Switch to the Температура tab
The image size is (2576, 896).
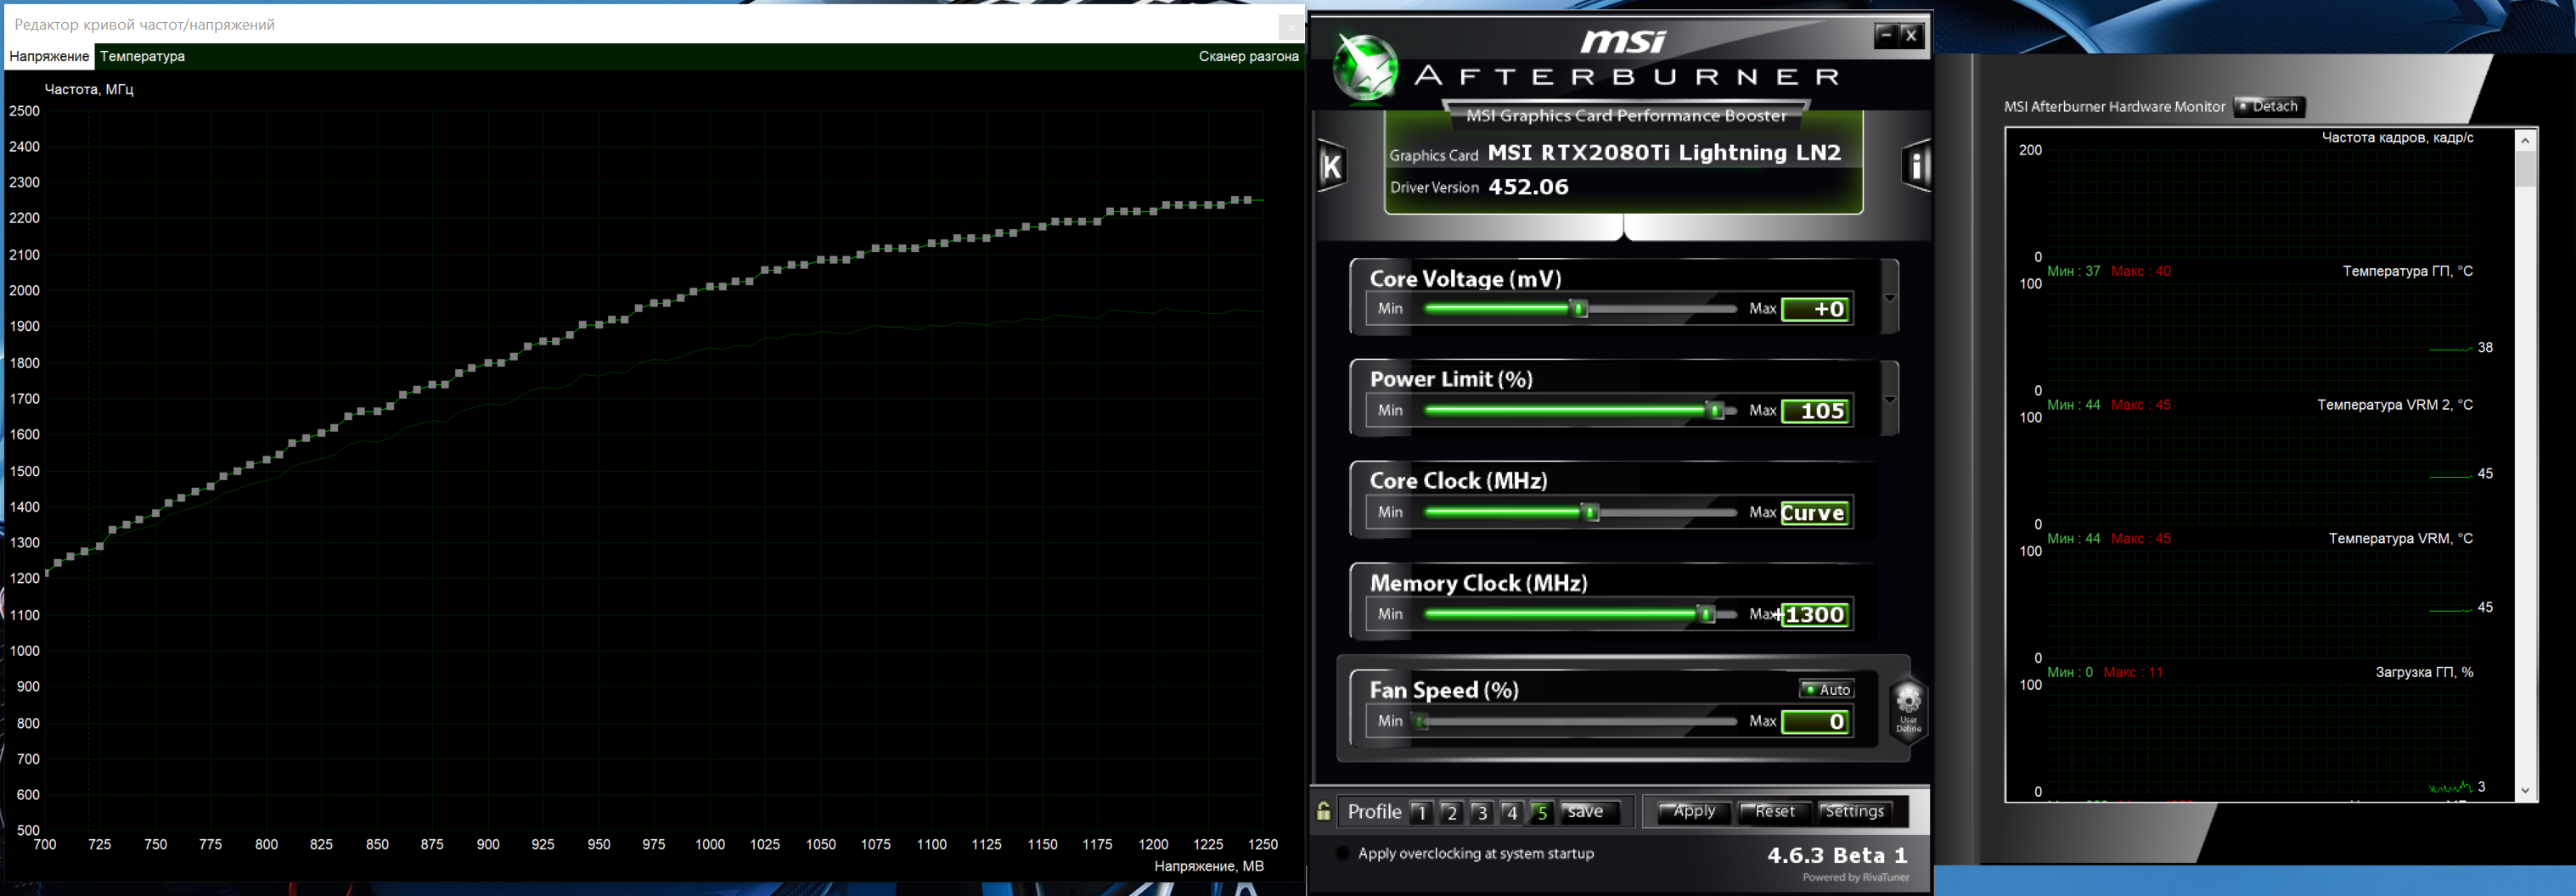pyautogui.click(x=142, y=56)
